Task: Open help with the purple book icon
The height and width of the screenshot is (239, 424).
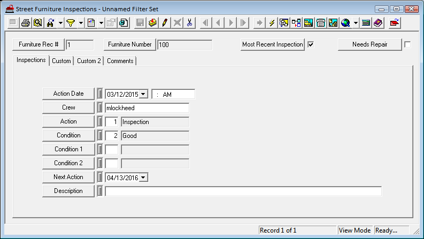Action: 378,23
